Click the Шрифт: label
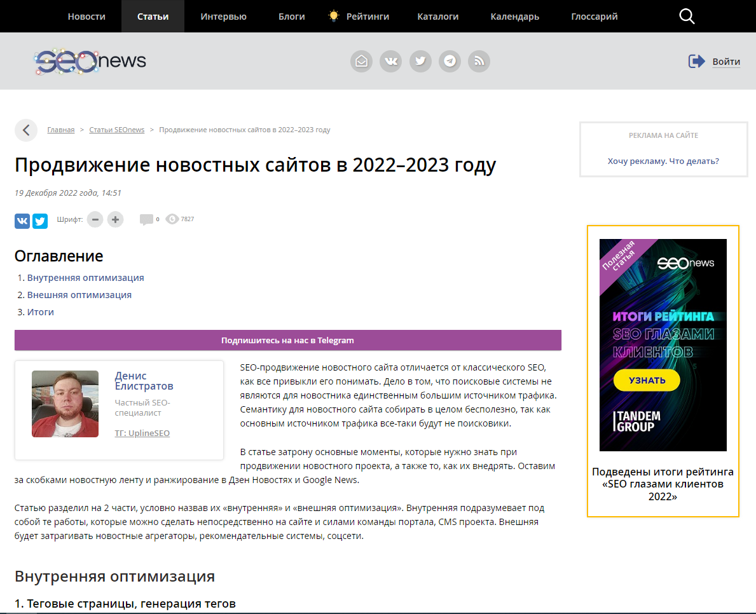The width and height of the screenshot is (756, 614). click(70, 219)
